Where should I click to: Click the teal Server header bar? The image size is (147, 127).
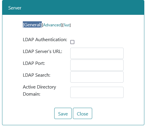[x=73, y=7]
